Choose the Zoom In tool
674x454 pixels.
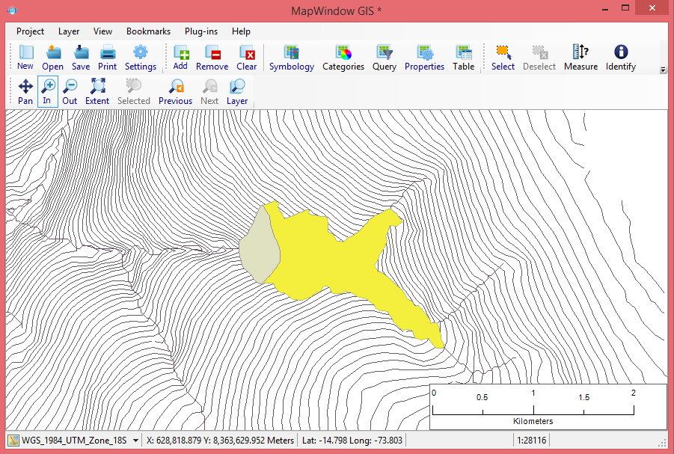48,91
